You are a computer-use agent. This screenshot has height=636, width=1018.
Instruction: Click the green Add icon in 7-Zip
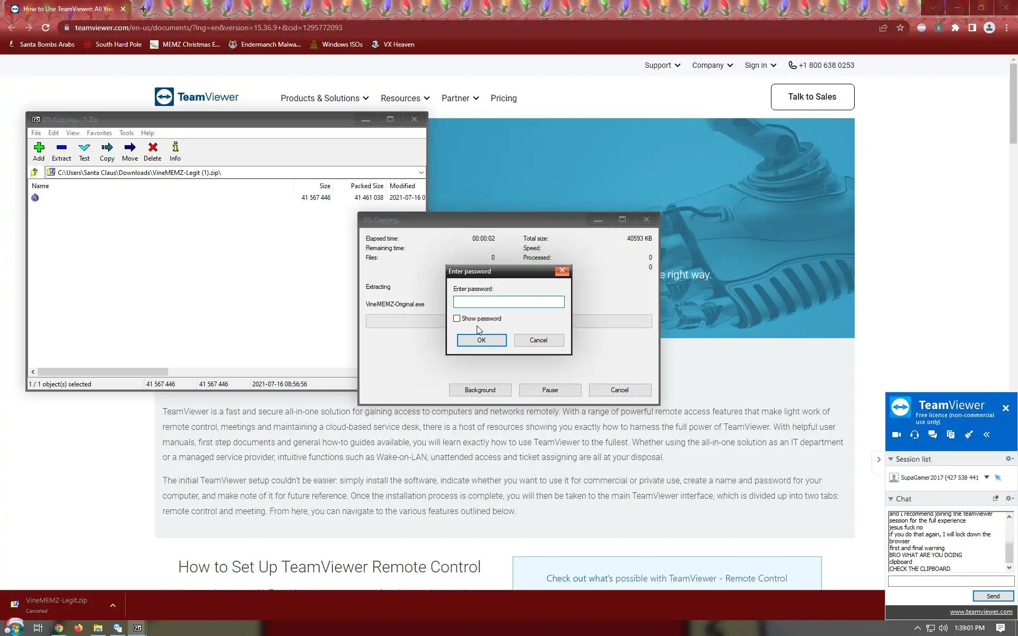(x=39, y=148)
